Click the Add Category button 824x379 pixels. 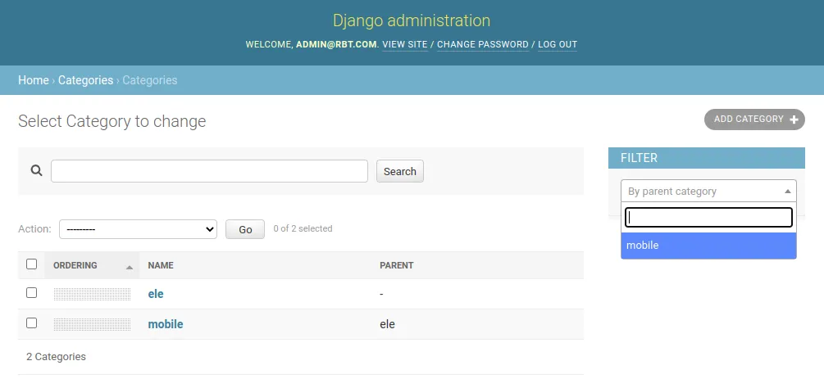754,120
